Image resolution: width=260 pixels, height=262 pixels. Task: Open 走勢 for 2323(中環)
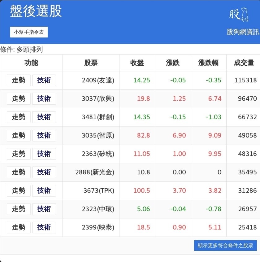19,209
